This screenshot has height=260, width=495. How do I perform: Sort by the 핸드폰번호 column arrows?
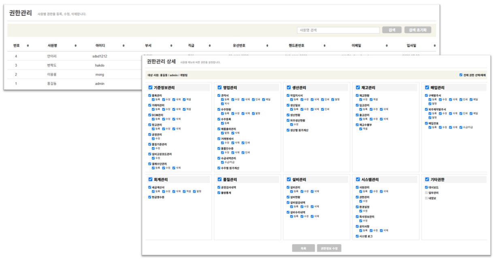tap(324, 45)
